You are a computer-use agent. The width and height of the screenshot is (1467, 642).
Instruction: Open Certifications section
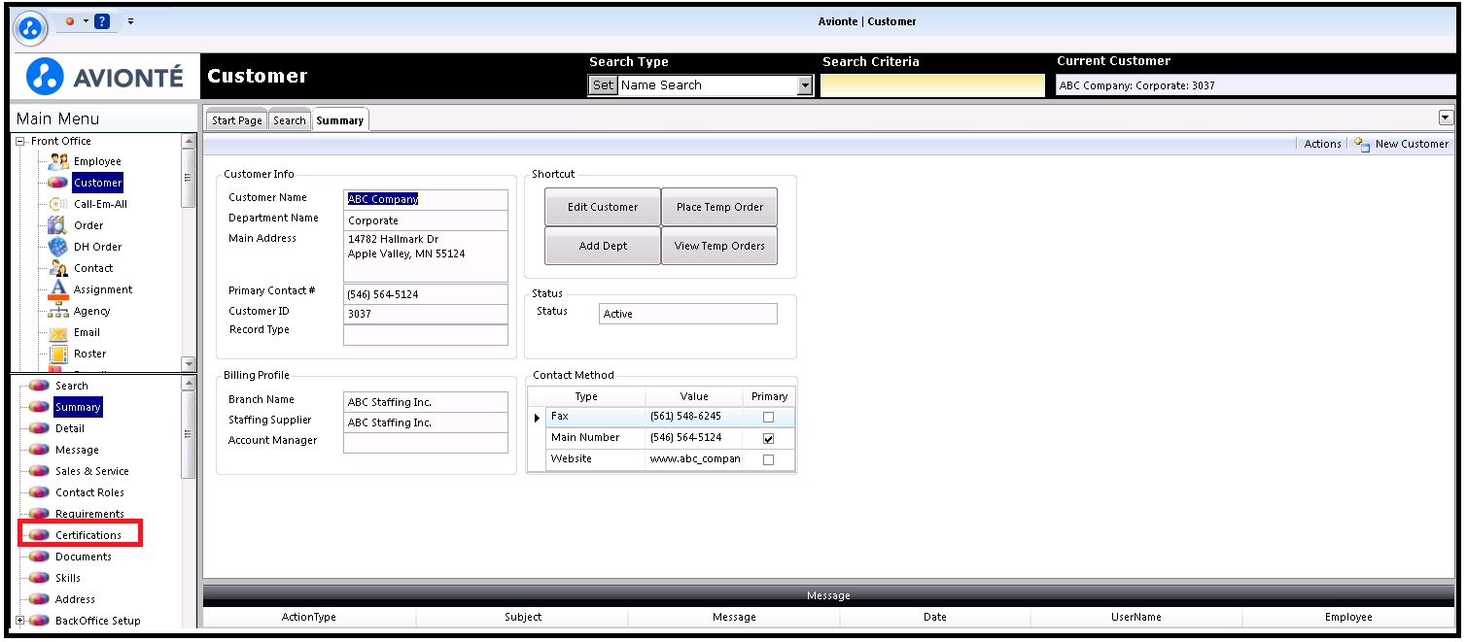tap(88, 535)
